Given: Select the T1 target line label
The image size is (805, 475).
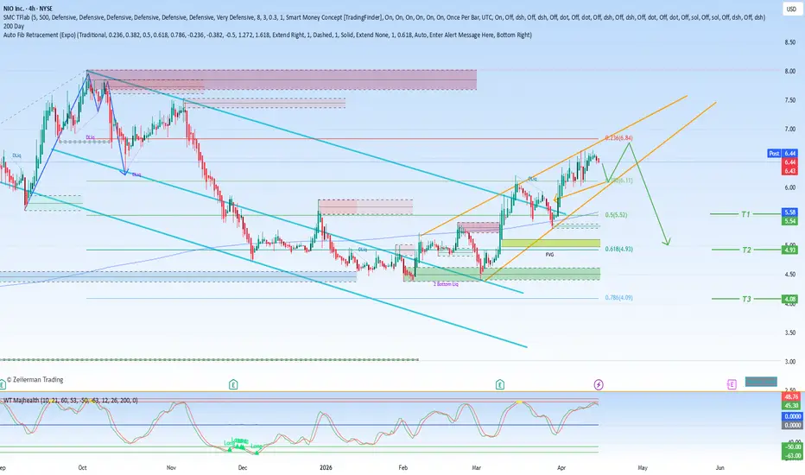Looking at the screenshot, I should click(745, 214).
